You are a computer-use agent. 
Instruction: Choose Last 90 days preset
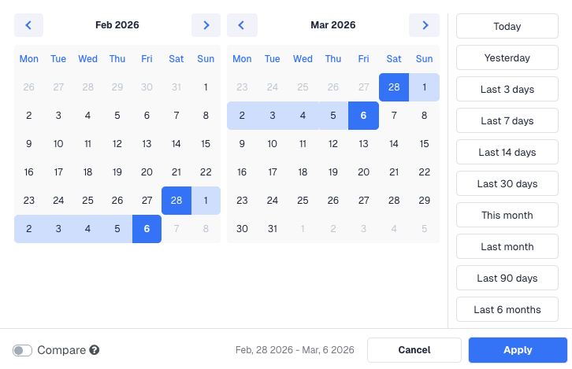(x=507, y=278)
